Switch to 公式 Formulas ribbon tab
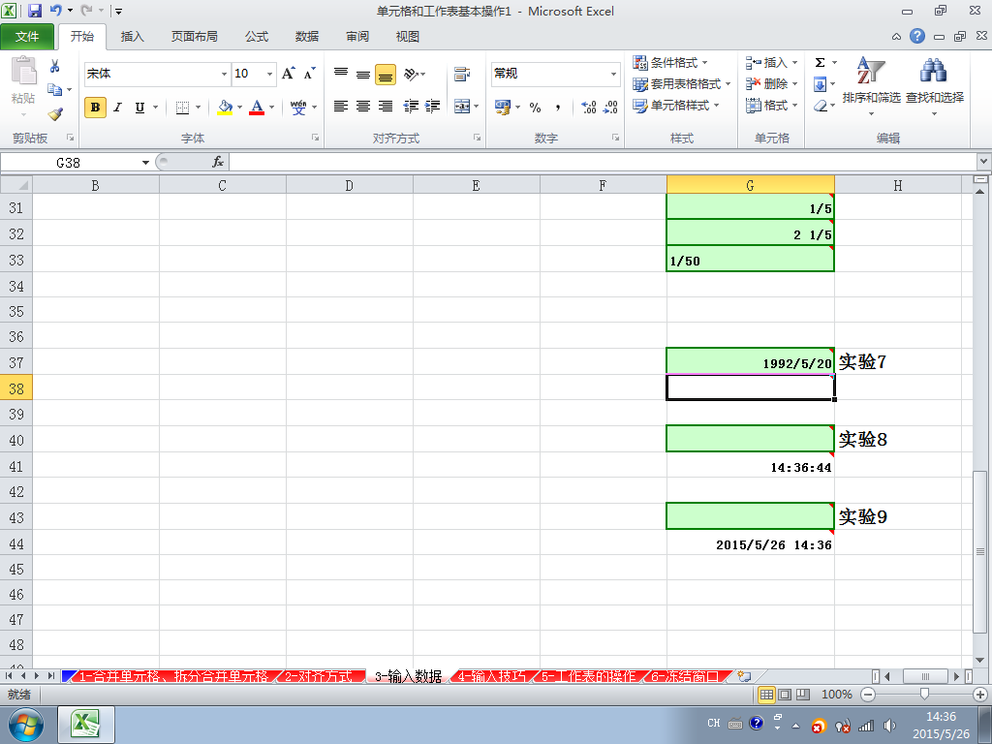 (257, 37)
